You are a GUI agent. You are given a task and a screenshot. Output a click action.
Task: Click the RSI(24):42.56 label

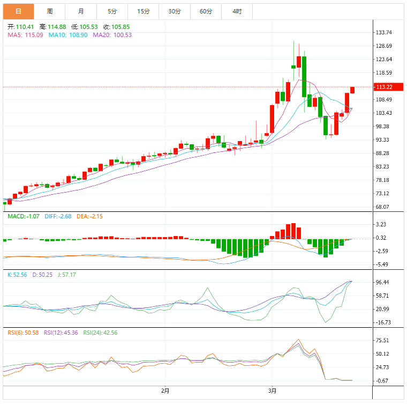101,333
